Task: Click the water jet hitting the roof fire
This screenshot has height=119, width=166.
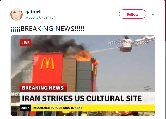Action: click(x=104, y=50)
